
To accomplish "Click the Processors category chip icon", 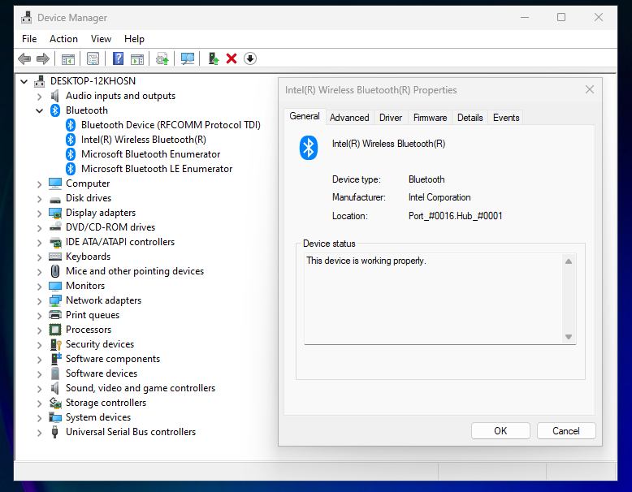I will click(x=55, y=330).
